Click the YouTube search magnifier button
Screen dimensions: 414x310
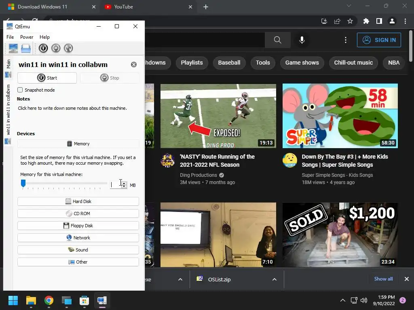[x=277, y=40]
